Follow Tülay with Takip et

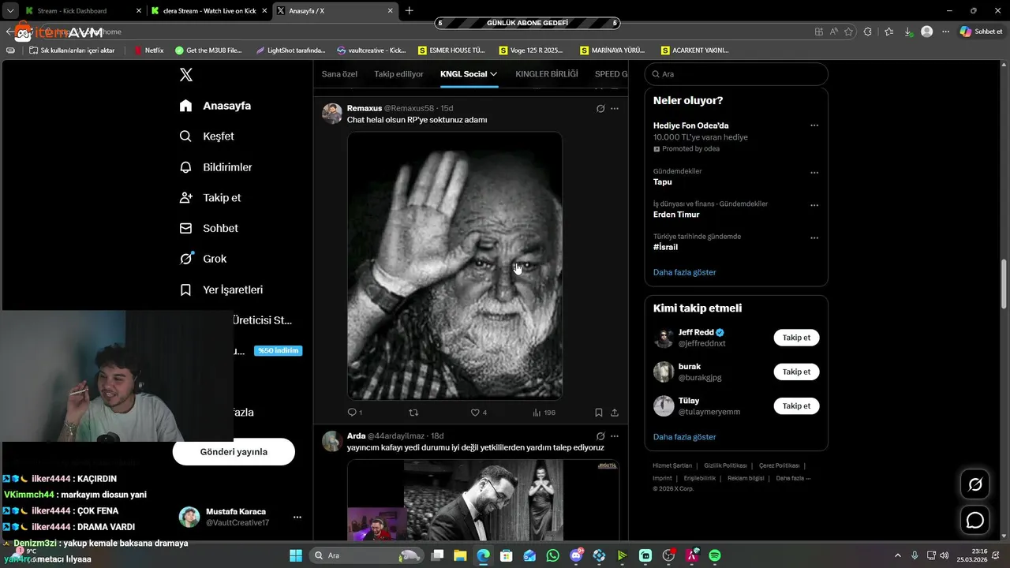796,406
